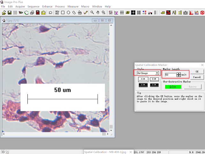Click the green Color button

click(173, 87)
